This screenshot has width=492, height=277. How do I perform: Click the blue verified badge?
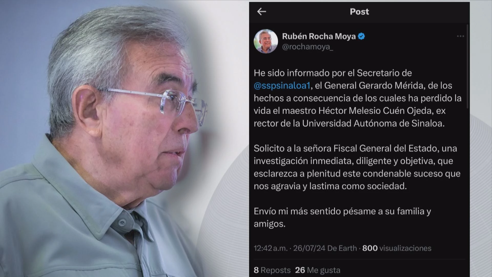pos(361,36)
